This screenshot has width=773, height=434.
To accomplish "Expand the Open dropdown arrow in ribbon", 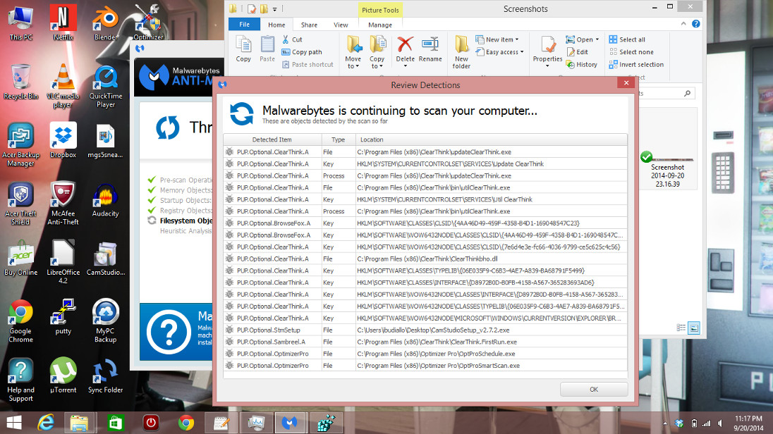I will [x=597, y=39].
